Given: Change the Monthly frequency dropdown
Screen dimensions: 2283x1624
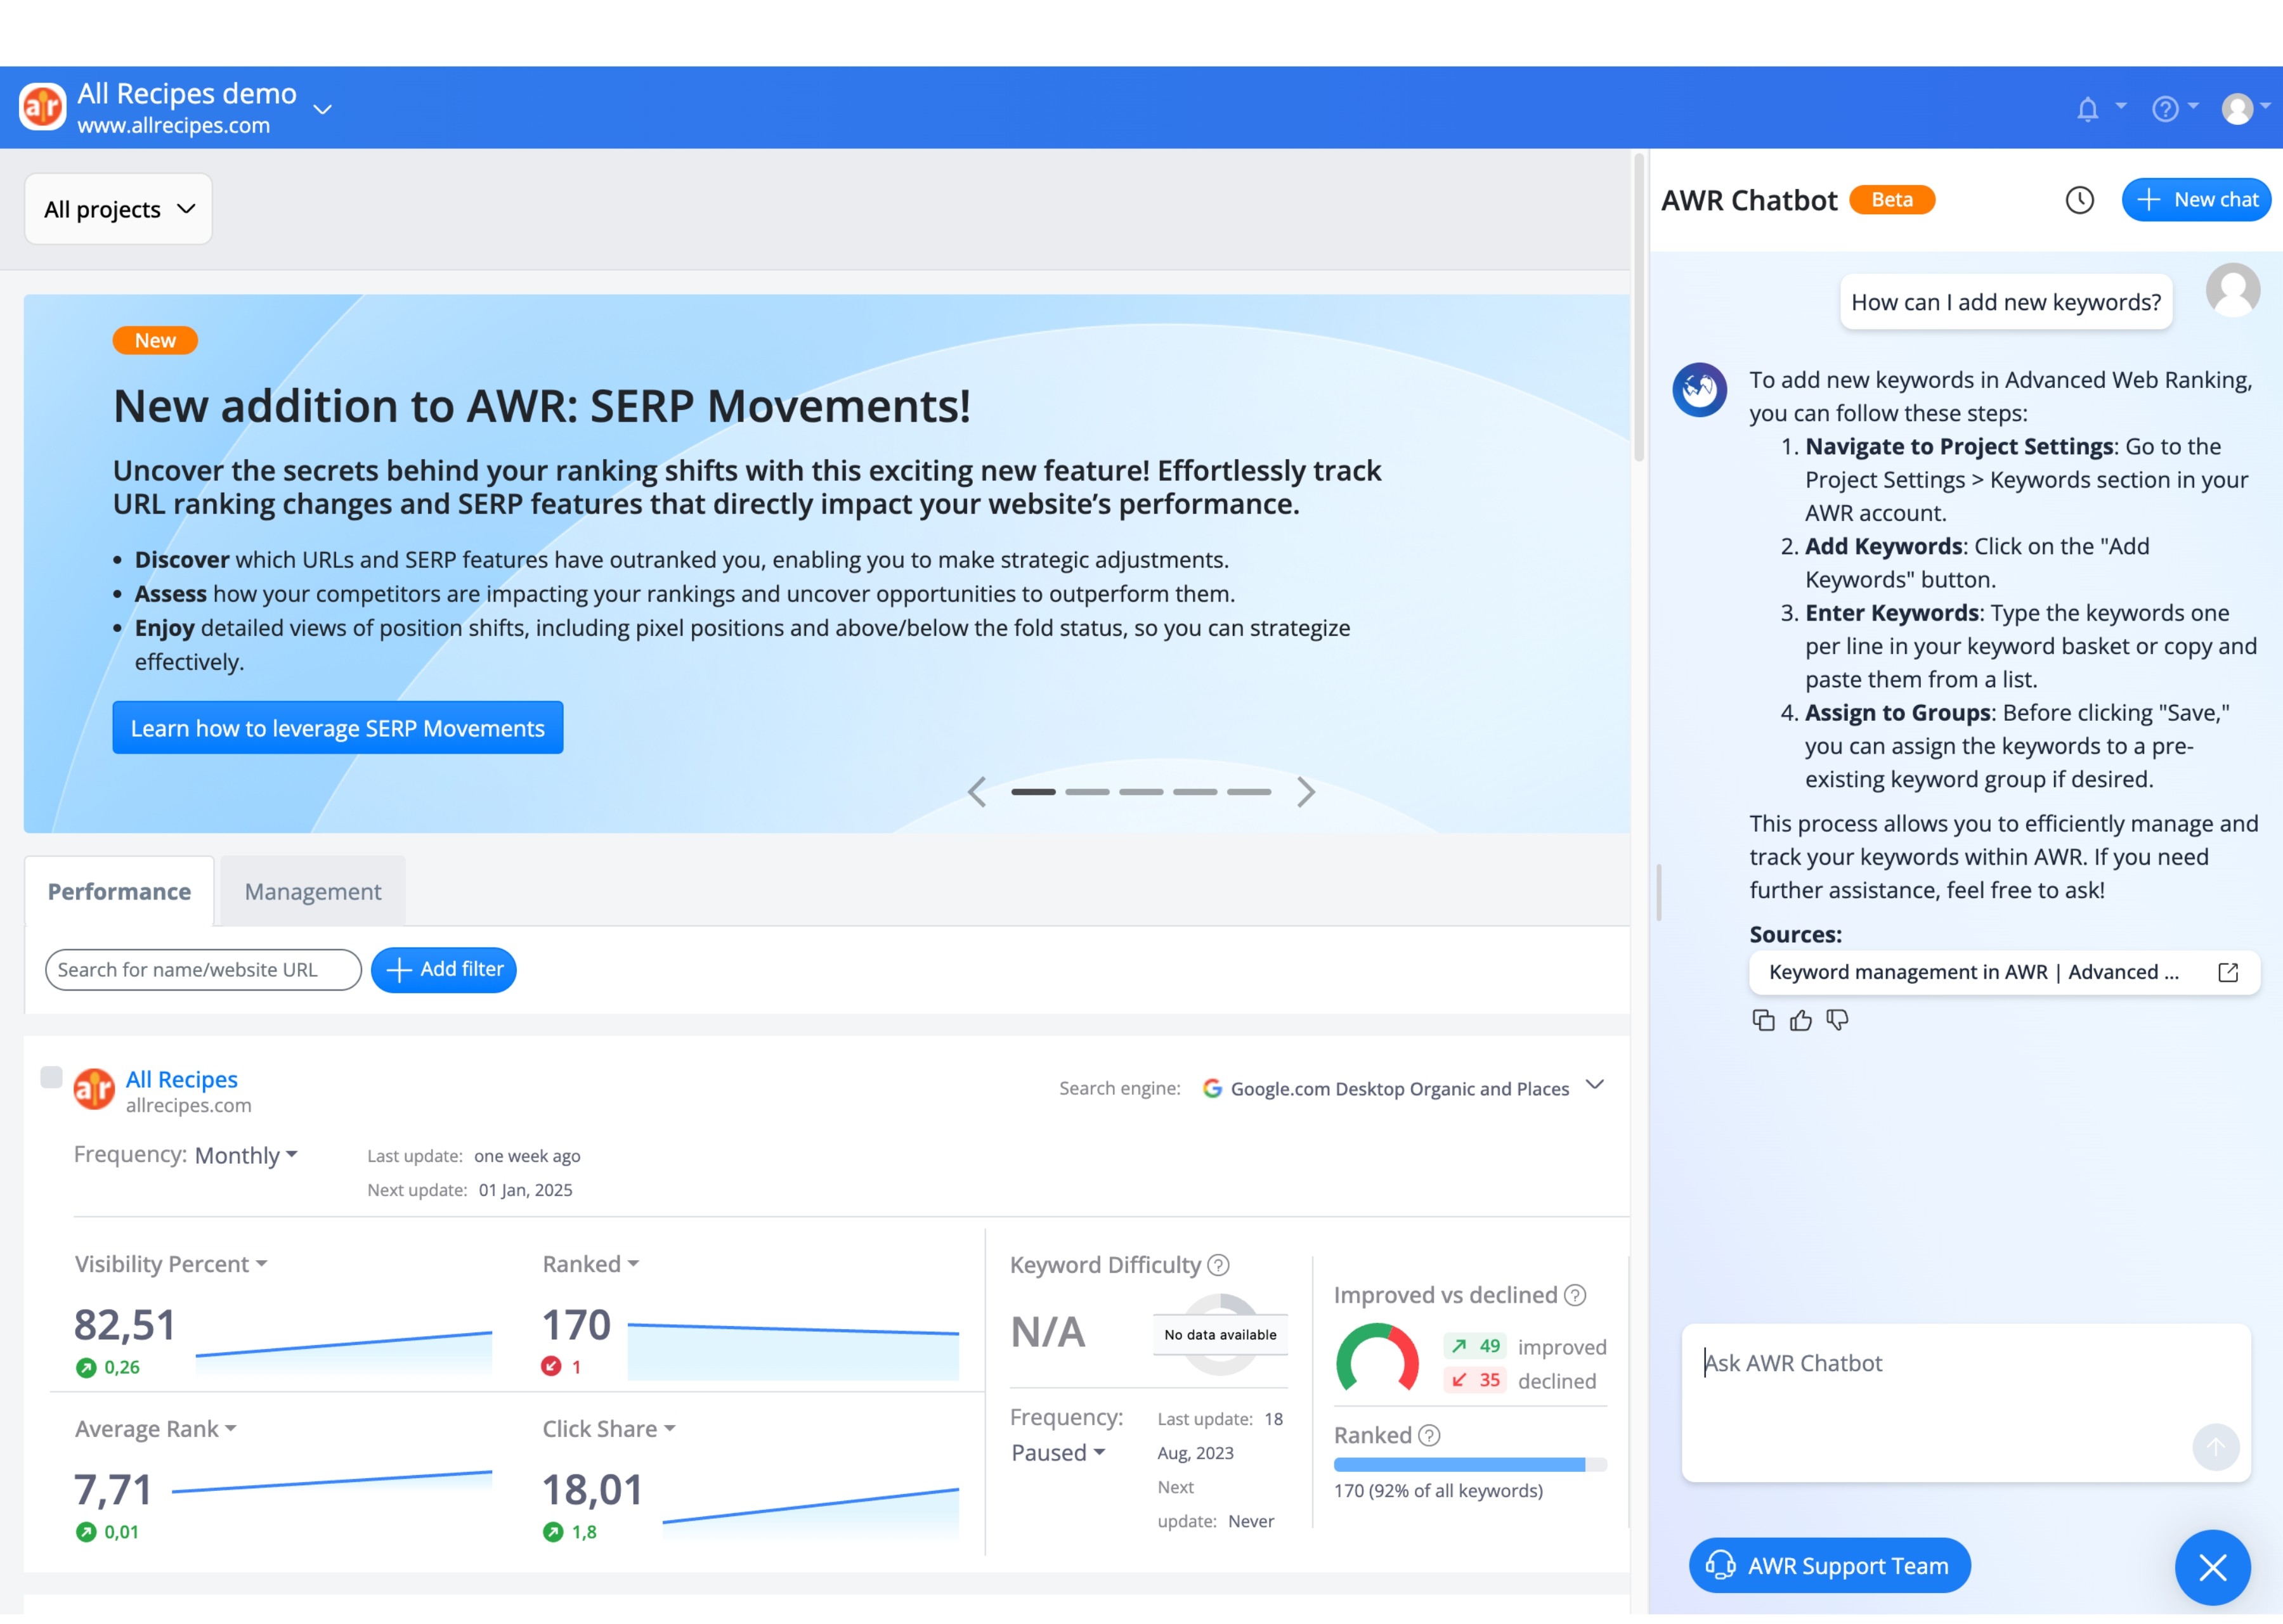Looking at the screenshot, I should coord(246,1155).
